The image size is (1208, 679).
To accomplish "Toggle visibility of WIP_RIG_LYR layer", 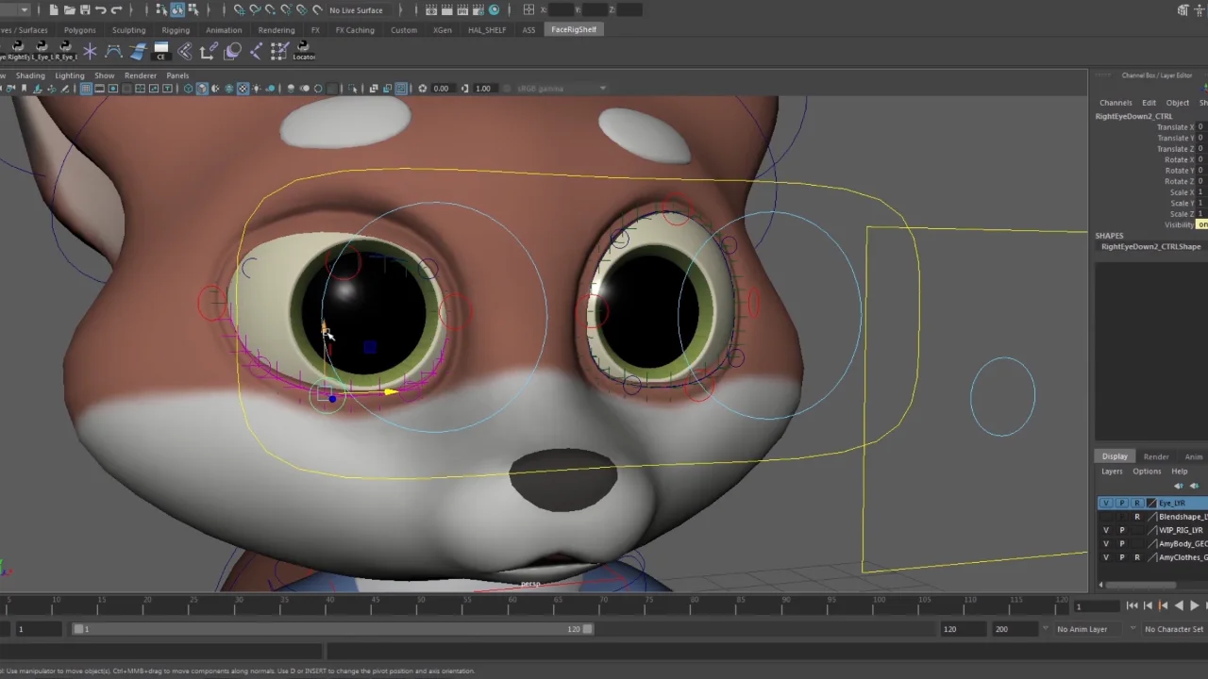I will 1106,530.
